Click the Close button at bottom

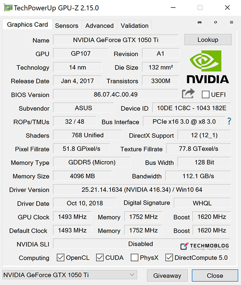[x=215, y=275]
